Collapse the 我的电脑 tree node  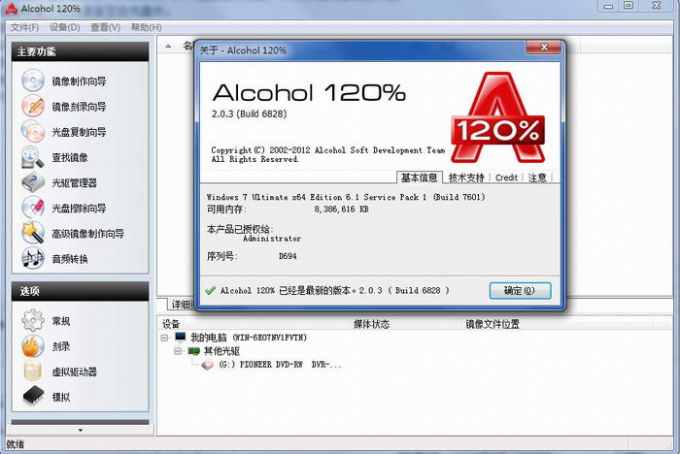pos(165,337)
